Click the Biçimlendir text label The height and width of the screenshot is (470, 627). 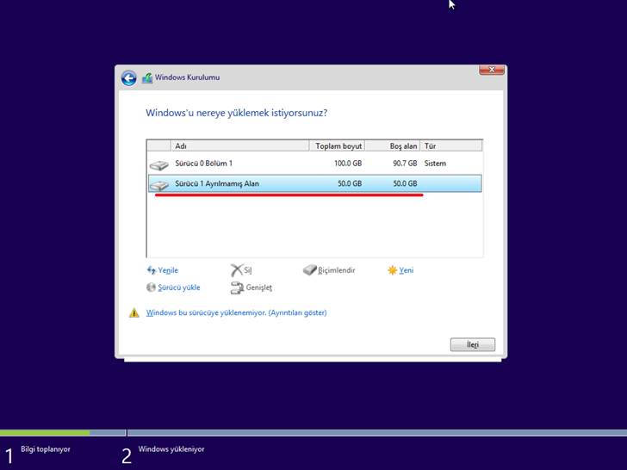336,270
